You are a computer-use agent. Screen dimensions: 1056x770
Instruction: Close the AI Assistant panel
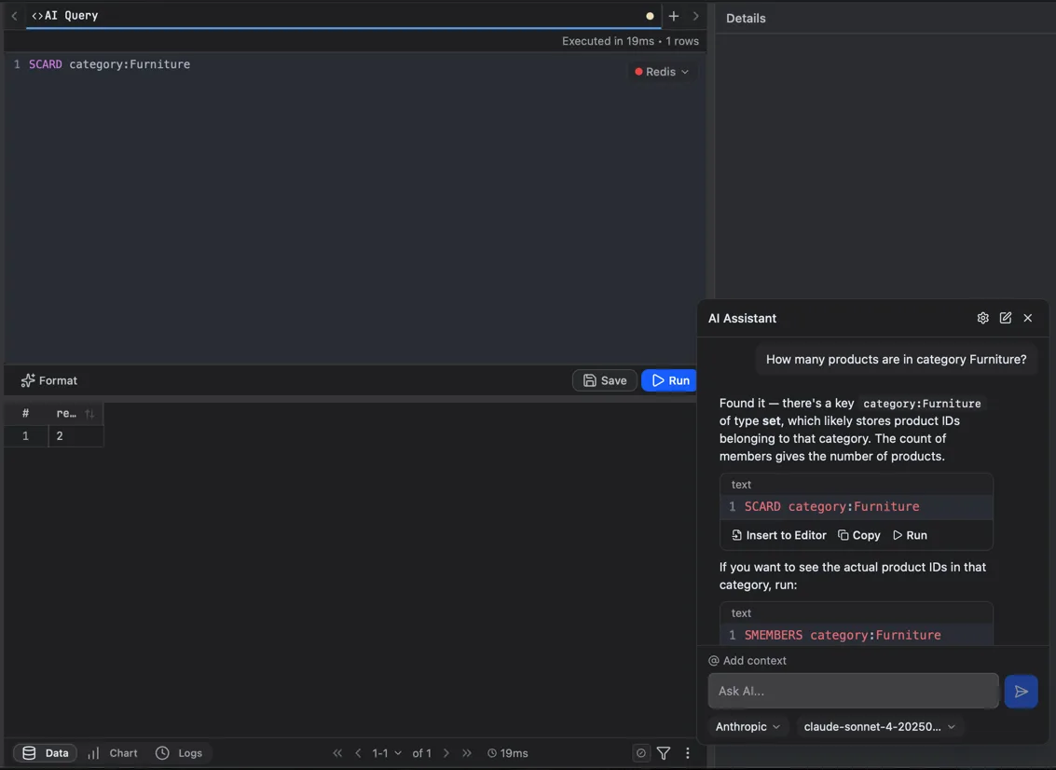(1028, 318)
